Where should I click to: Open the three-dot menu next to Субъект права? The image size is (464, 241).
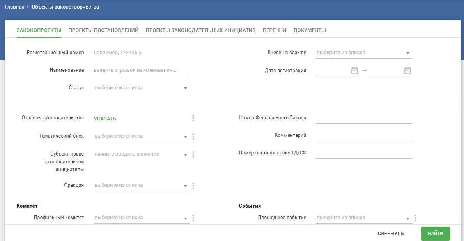coord(193,154)
